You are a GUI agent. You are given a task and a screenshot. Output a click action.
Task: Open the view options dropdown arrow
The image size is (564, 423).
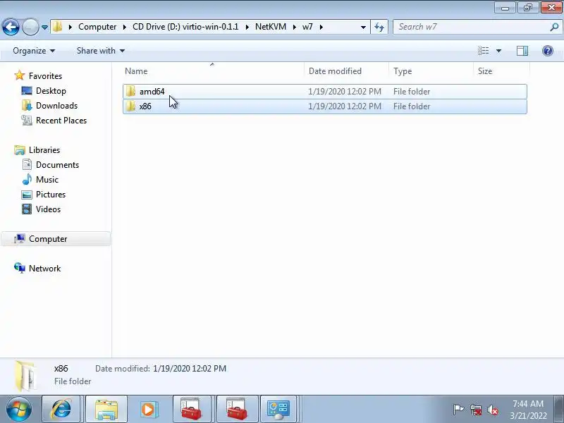point(498,51)
